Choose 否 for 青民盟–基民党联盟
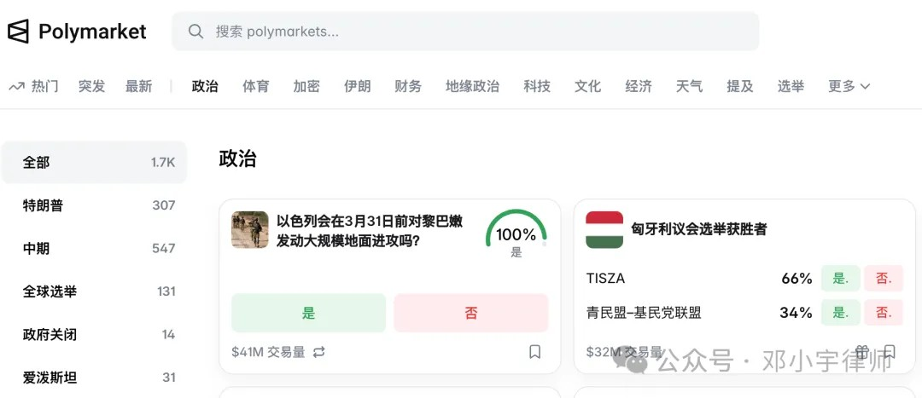922x398 pixels. click(884, 313)
